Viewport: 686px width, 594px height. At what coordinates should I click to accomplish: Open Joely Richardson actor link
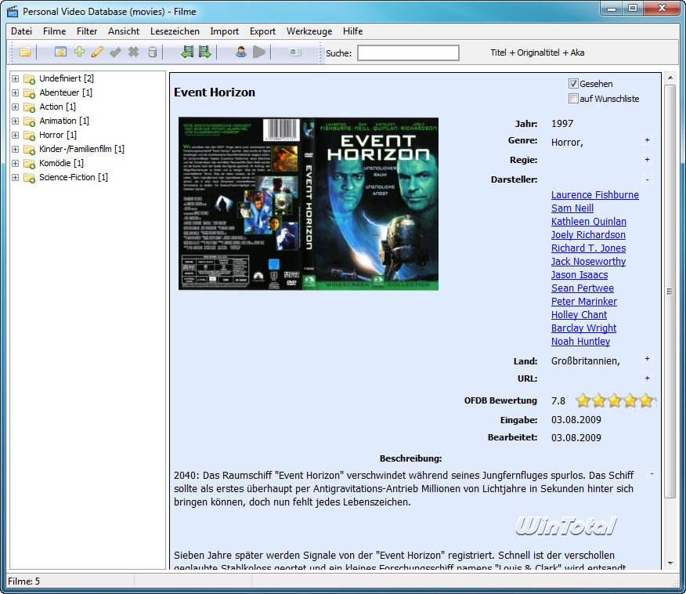click(588, 234)
